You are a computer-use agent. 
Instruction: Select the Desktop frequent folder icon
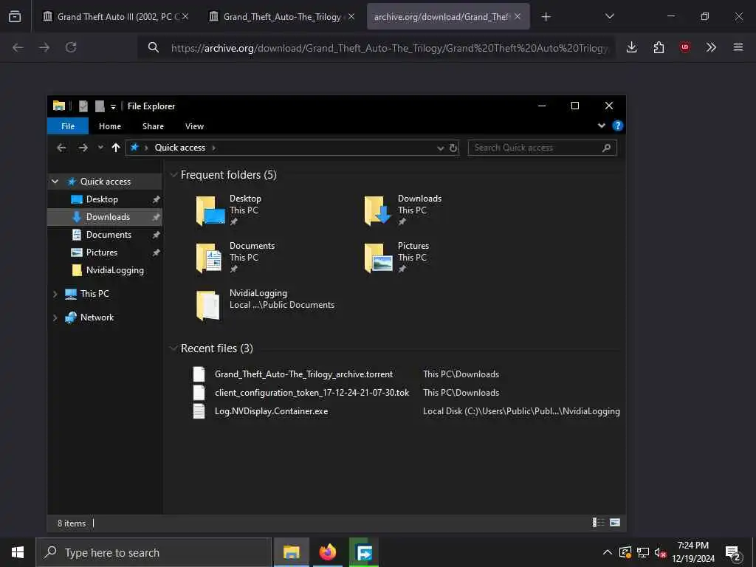210,210
